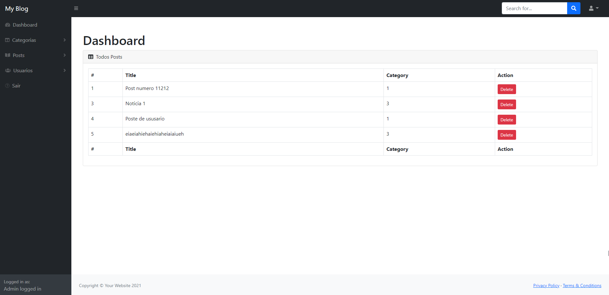
Task: Click the 'eiaeiahiehaiehiaheiaiaiueh' title cell
Action: point(253,135)
